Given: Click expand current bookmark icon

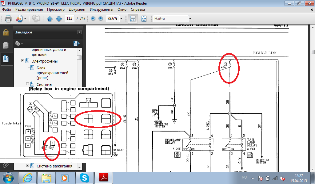Looking at the screenshot, I should click(76, 43).
